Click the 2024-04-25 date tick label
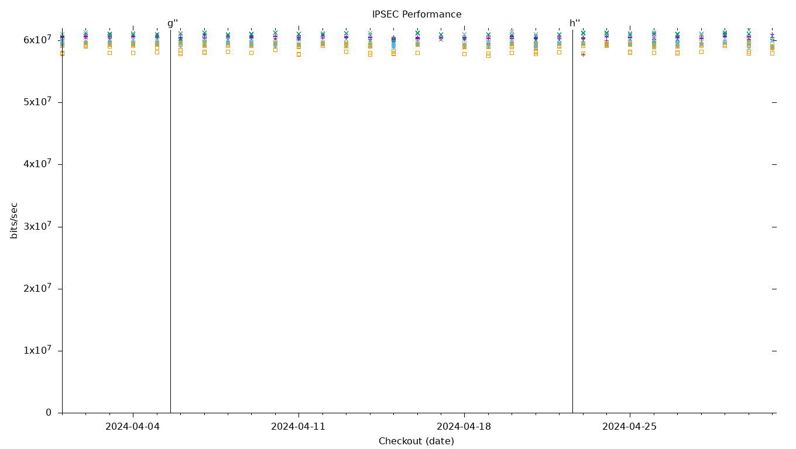The height and width of the screenshot is (449, 796). tap(629, 427)
